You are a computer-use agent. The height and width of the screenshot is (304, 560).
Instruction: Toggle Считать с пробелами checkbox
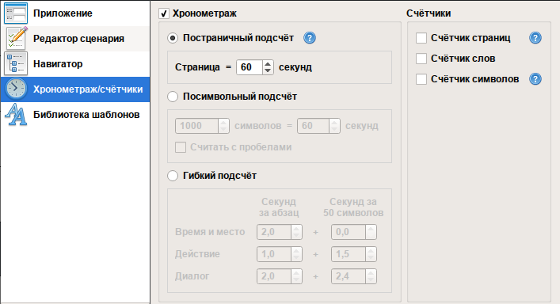(181, 147)
